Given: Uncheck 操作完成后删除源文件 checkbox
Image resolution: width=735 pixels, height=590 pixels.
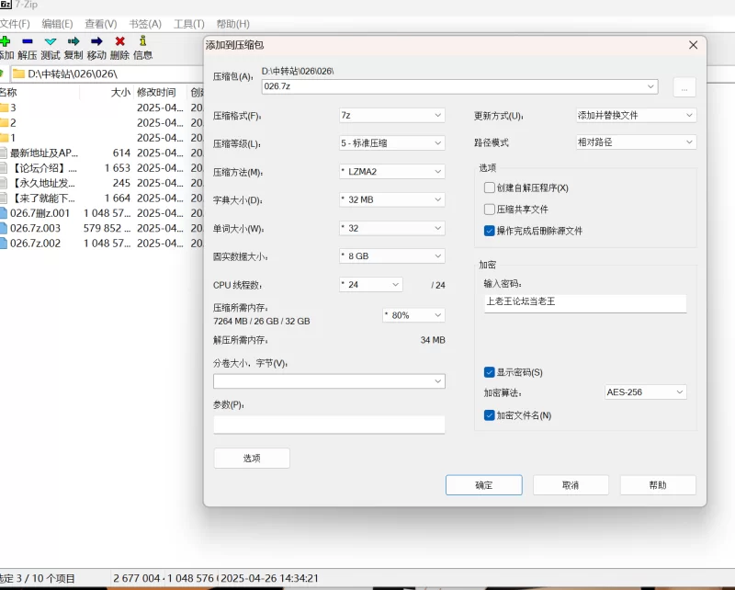Looking at the screenshot, I should click(x=490, y=231).
